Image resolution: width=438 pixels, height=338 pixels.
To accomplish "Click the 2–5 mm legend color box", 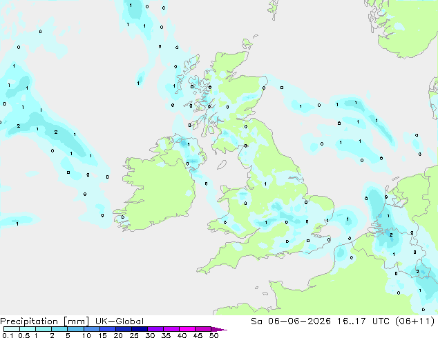I will pos(59,329).
